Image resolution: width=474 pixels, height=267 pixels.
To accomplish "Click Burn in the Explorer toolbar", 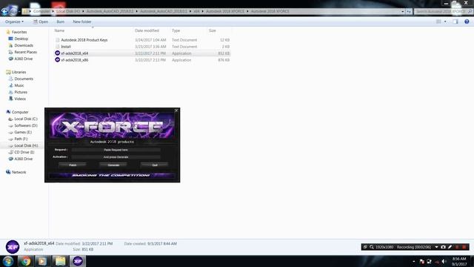I will [x=61, y=22].
